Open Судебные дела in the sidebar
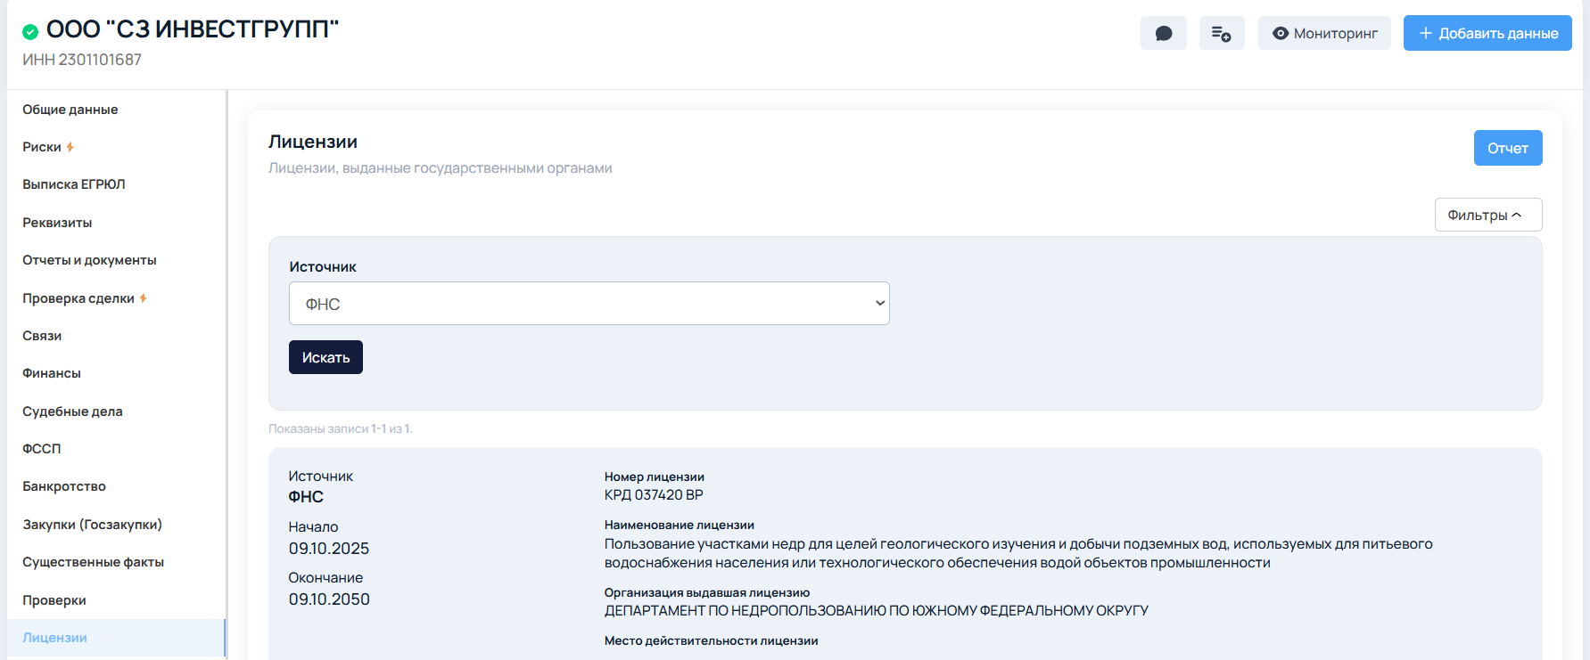Image resolution: width=1590 pixels, height=660 pixels. (x=72, y=411)
